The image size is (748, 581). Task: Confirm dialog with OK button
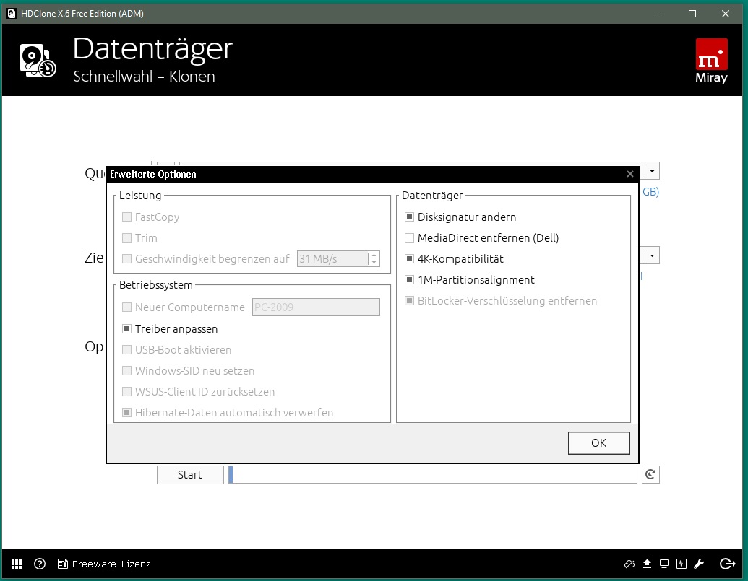[598, 443]
